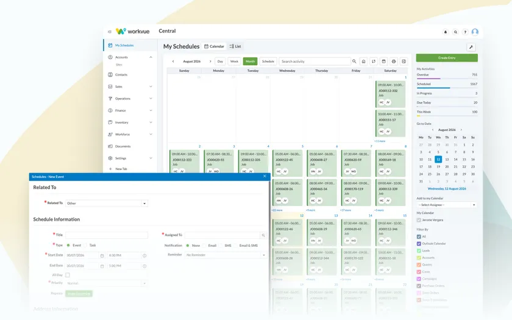Go to next month in main calendar
Screen dimensions: 512x320
210,62
